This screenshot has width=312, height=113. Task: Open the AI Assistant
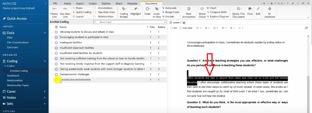tap(270, 13)
